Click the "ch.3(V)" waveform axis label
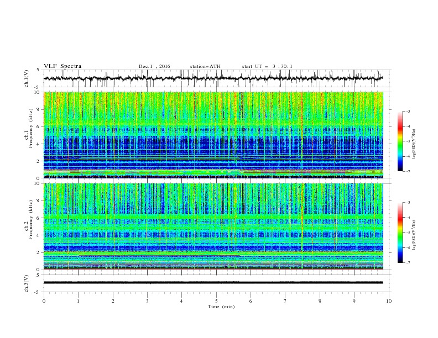This screenshot has height=338, width=438. pos(27,283)
